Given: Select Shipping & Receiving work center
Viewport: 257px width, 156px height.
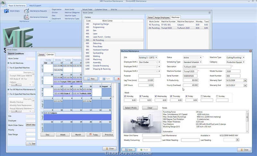Looking at the screenshot, I should (102, 69).
